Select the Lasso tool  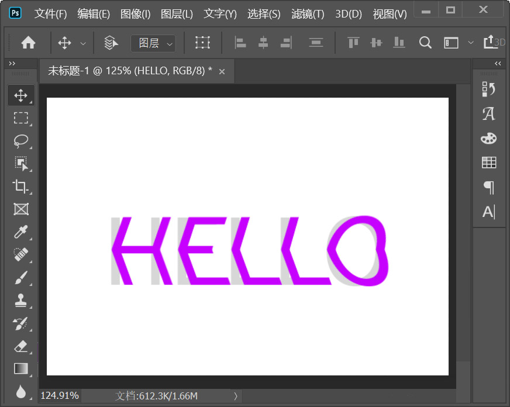[20, 140]
